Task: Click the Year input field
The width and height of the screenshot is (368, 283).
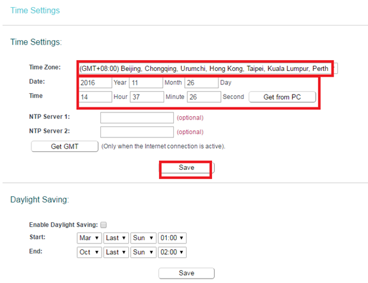Action: (95, 82)
